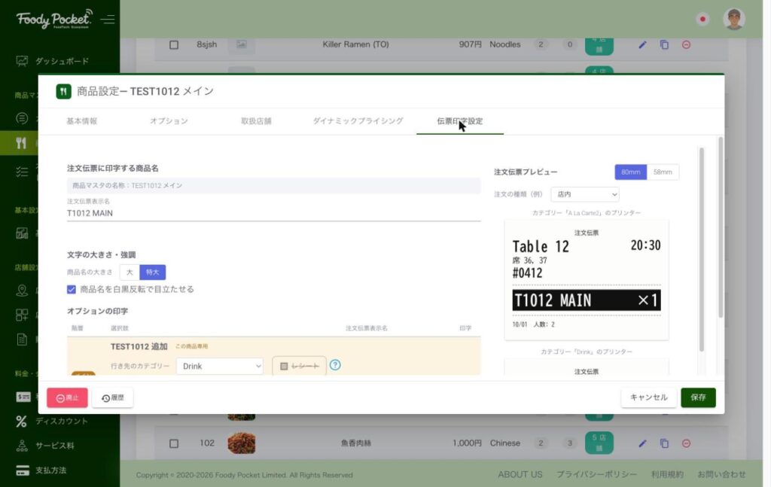Open ディスカウント in the sidebar
The height and width of the screenshot is (487, 771).
(62, 422)
